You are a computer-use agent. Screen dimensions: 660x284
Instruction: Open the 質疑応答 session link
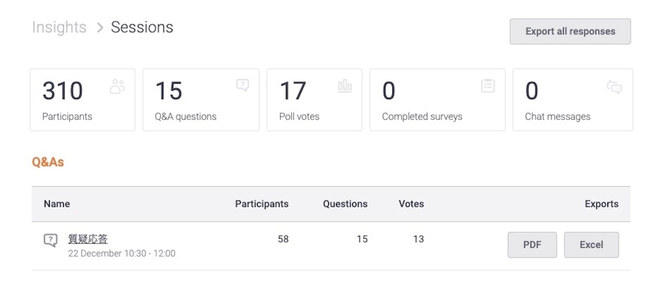[x=88, y=239]
